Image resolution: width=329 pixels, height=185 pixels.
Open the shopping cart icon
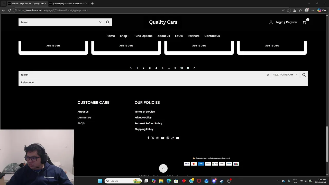point(304,22)
